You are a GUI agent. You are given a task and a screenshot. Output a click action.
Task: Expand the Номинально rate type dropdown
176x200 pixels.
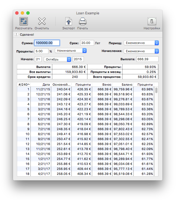click(x=71, y=51)
